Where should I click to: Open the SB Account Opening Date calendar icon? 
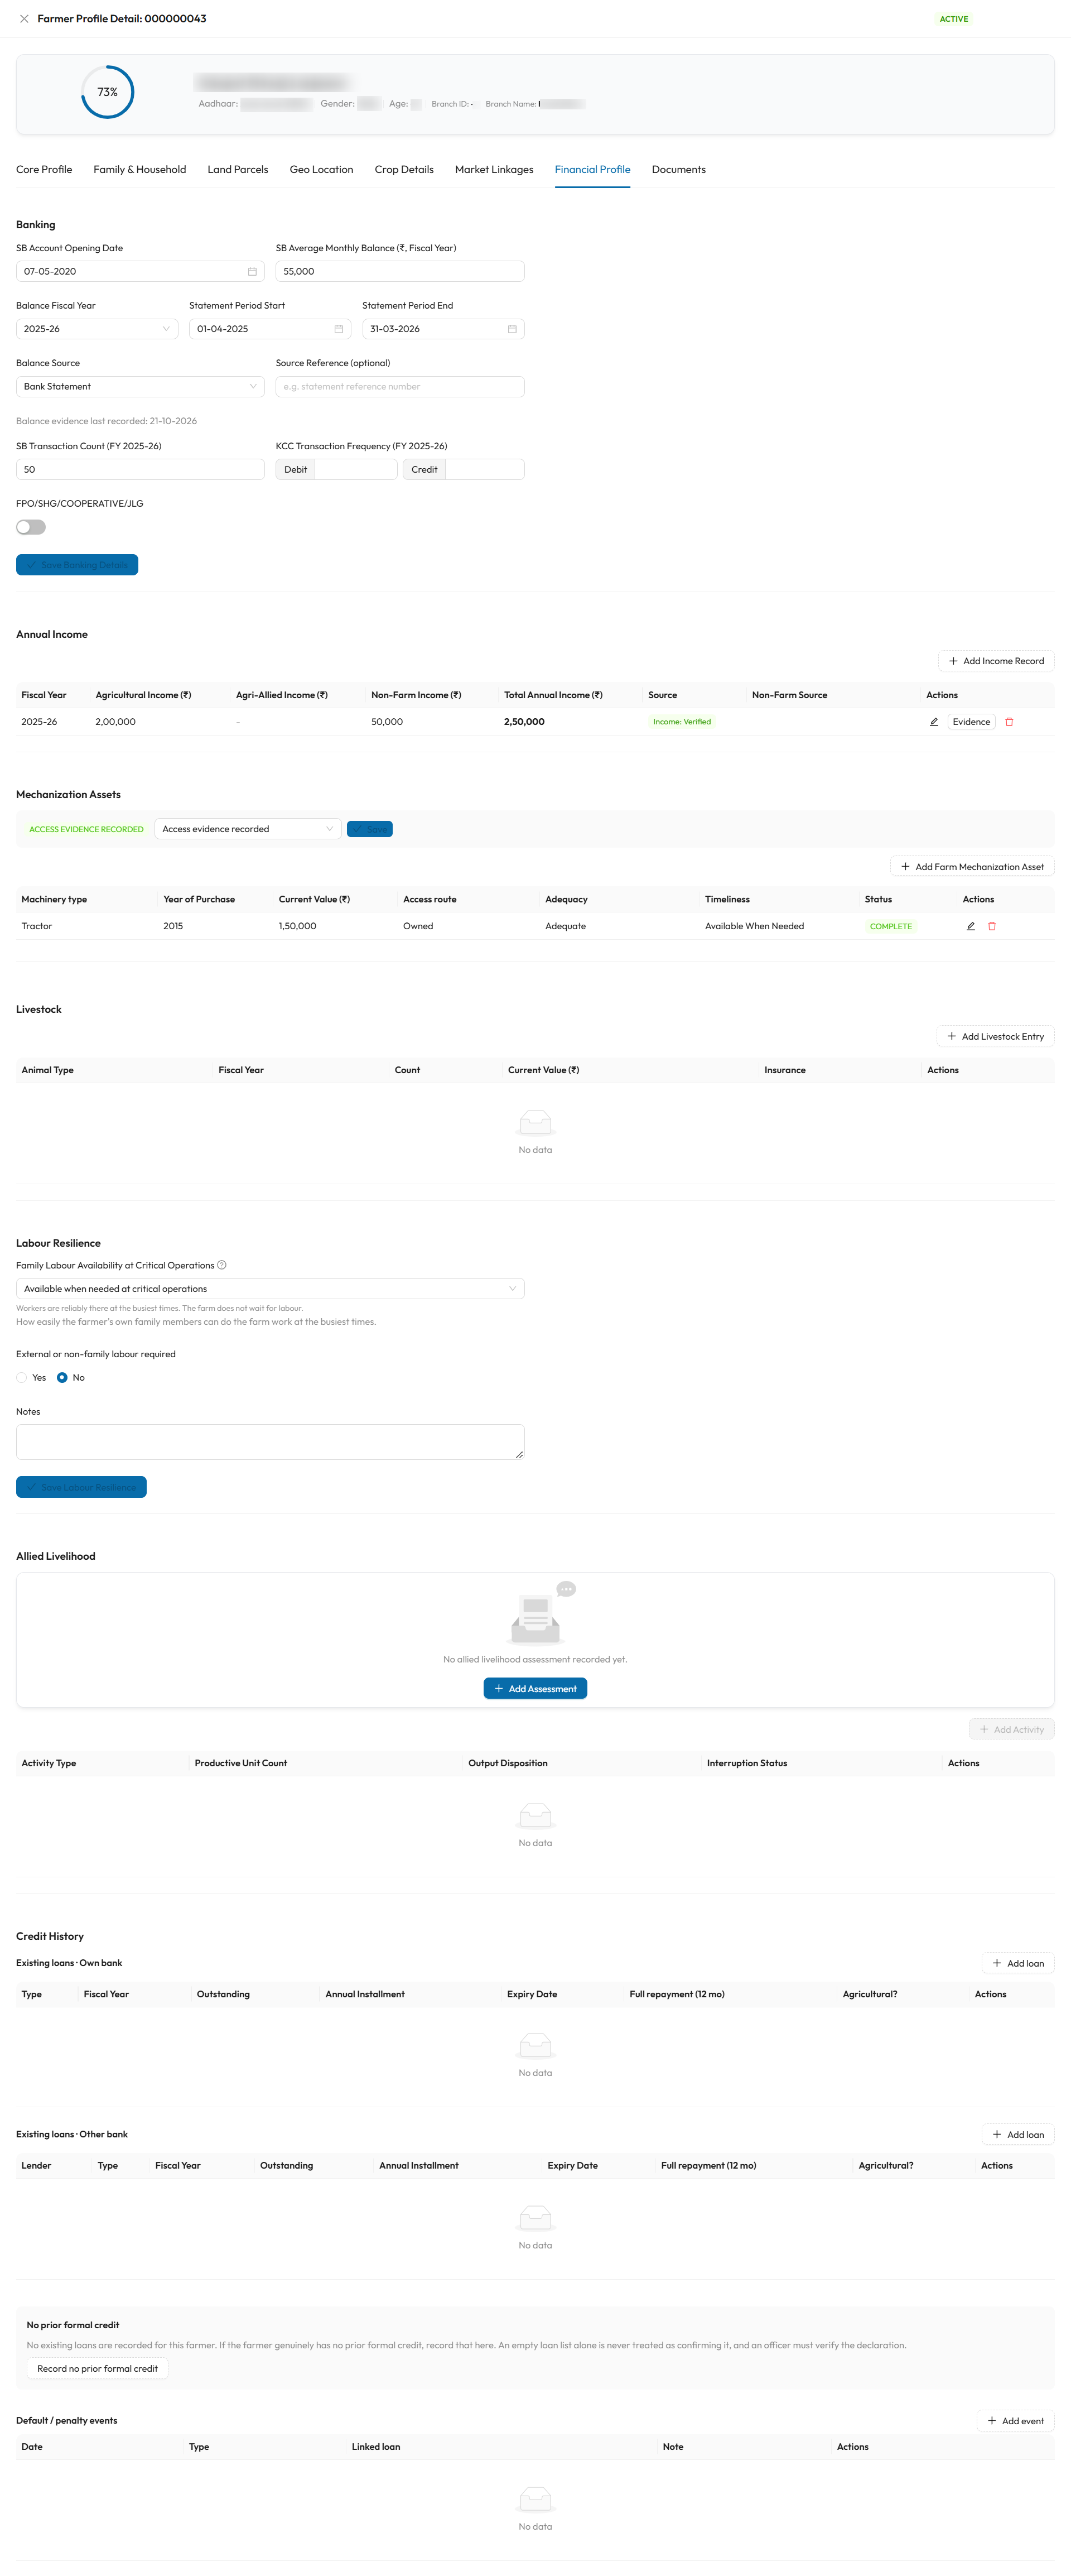252,271
